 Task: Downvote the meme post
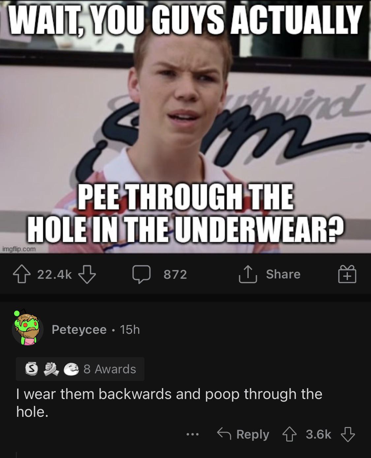87,274
